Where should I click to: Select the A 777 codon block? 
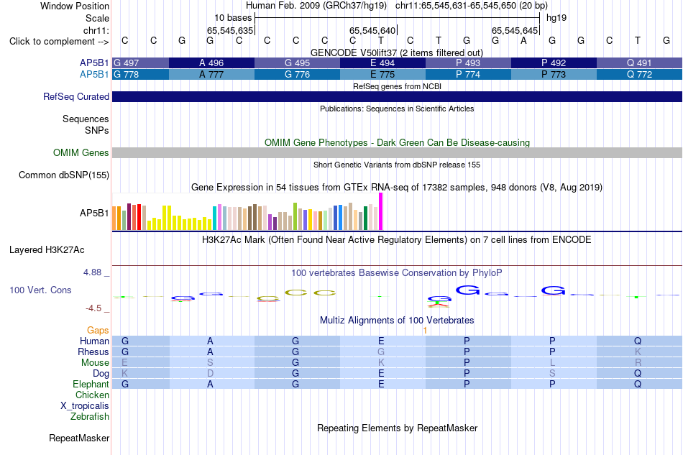211,75
